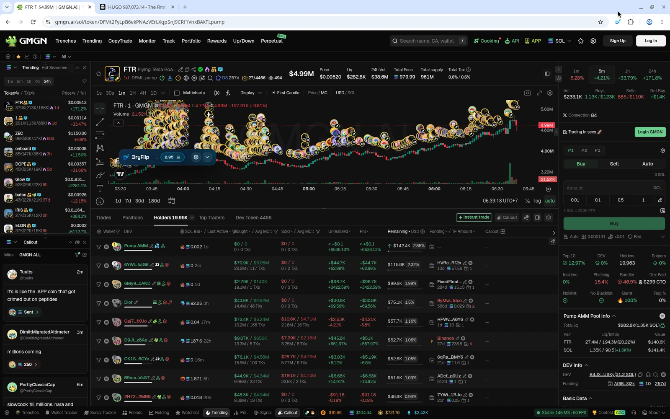The height and width of the screenshot is (419, 670).
Task: Switch the chart to Price instead of MC
Action: [x=312, y=93]
